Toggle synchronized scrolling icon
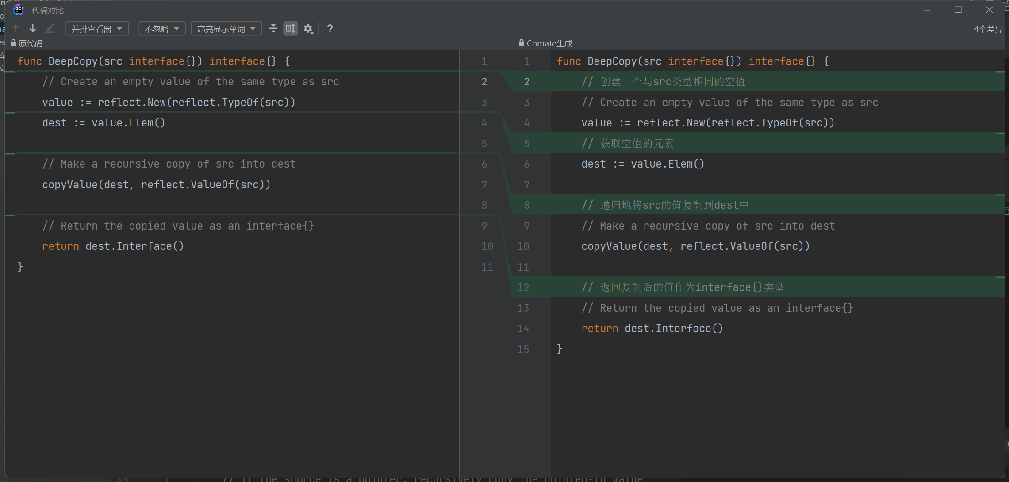The height and width of the screenshot is (482, 1009). tap(291, 29)
